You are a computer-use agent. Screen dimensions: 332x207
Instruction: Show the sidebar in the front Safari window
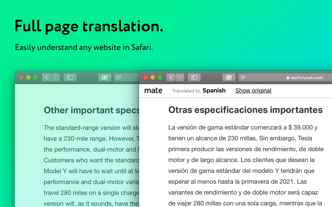click(194, 78)
